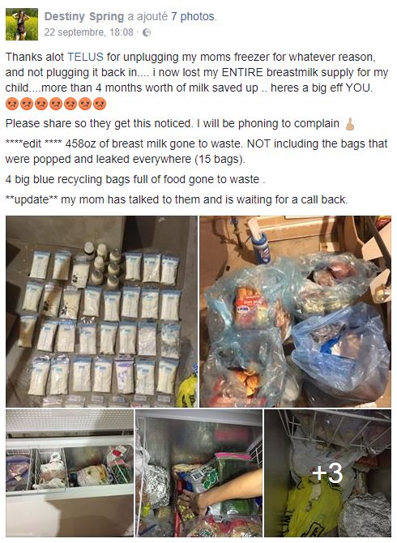Click the middle finger emoji icon
The width and height of the screenshot is (397, 543).
(350, 124)
